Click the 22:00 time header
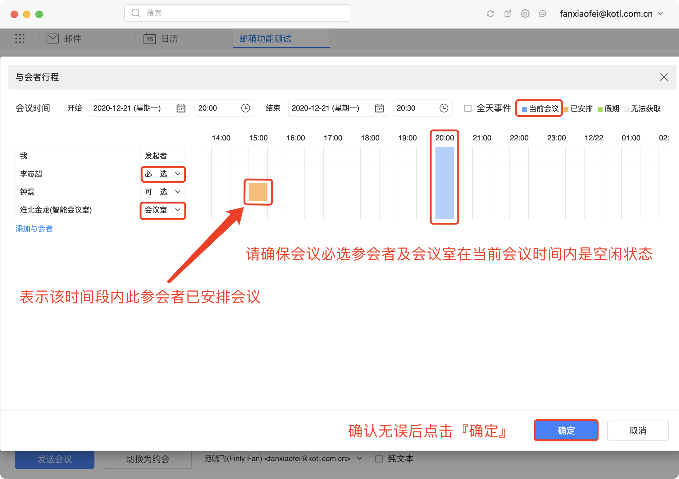 point(519,138)
